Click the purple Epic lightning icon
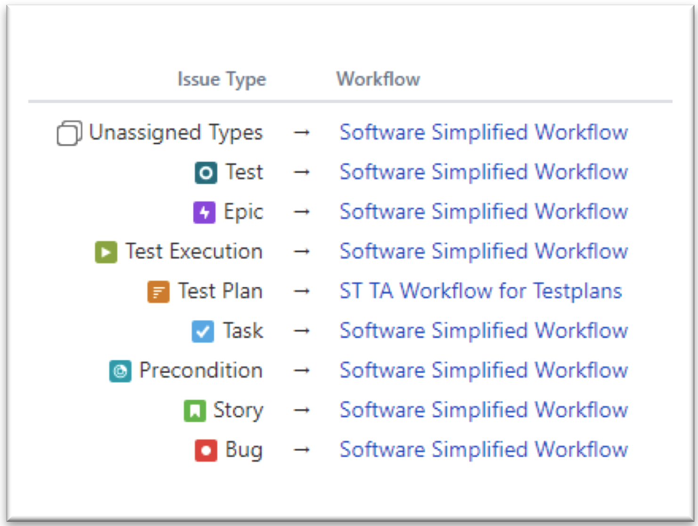 tap(204, 212)
